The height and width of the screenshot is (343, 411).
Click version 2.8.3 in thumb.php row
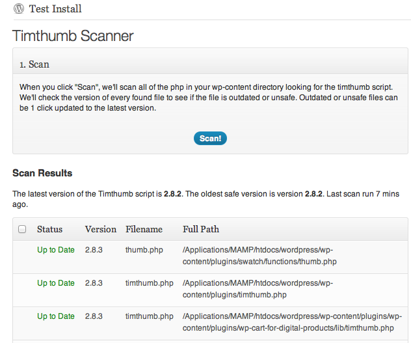(94, 250)
